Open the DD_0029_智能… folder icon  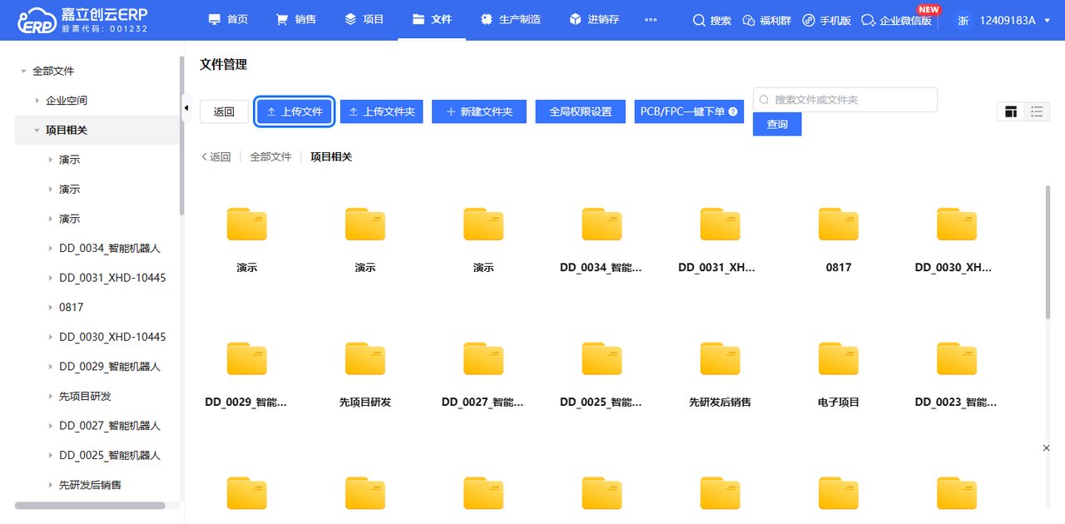pos(247,358)
